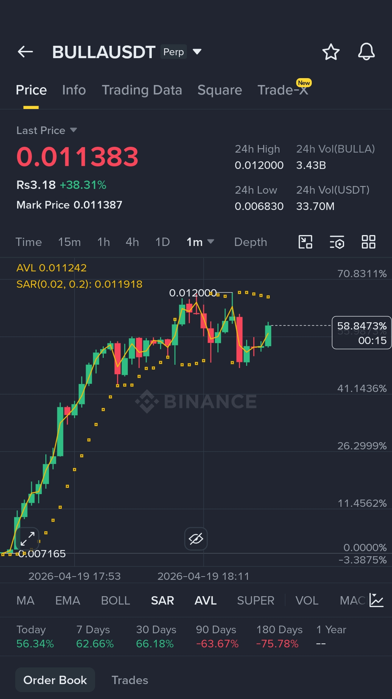Expand the Last Price type dropdown
The height and width of the screenshot is (699, 392).
(x=73, y=130)
